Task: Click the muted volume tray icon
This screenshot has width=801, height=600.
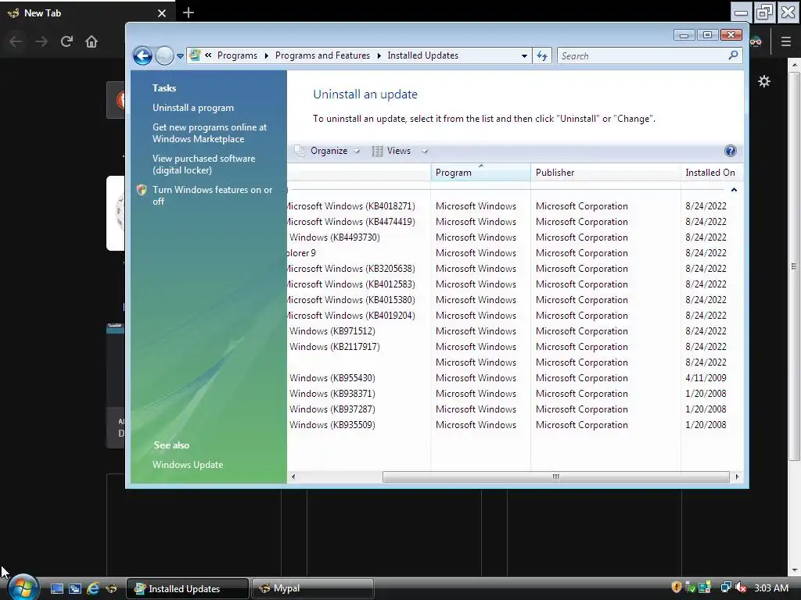Action: coord(741,587)
